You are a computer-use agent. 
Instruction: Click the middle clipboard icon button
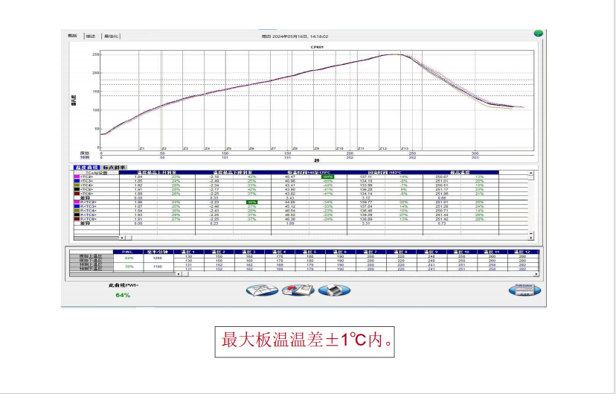tap(298, 290)
